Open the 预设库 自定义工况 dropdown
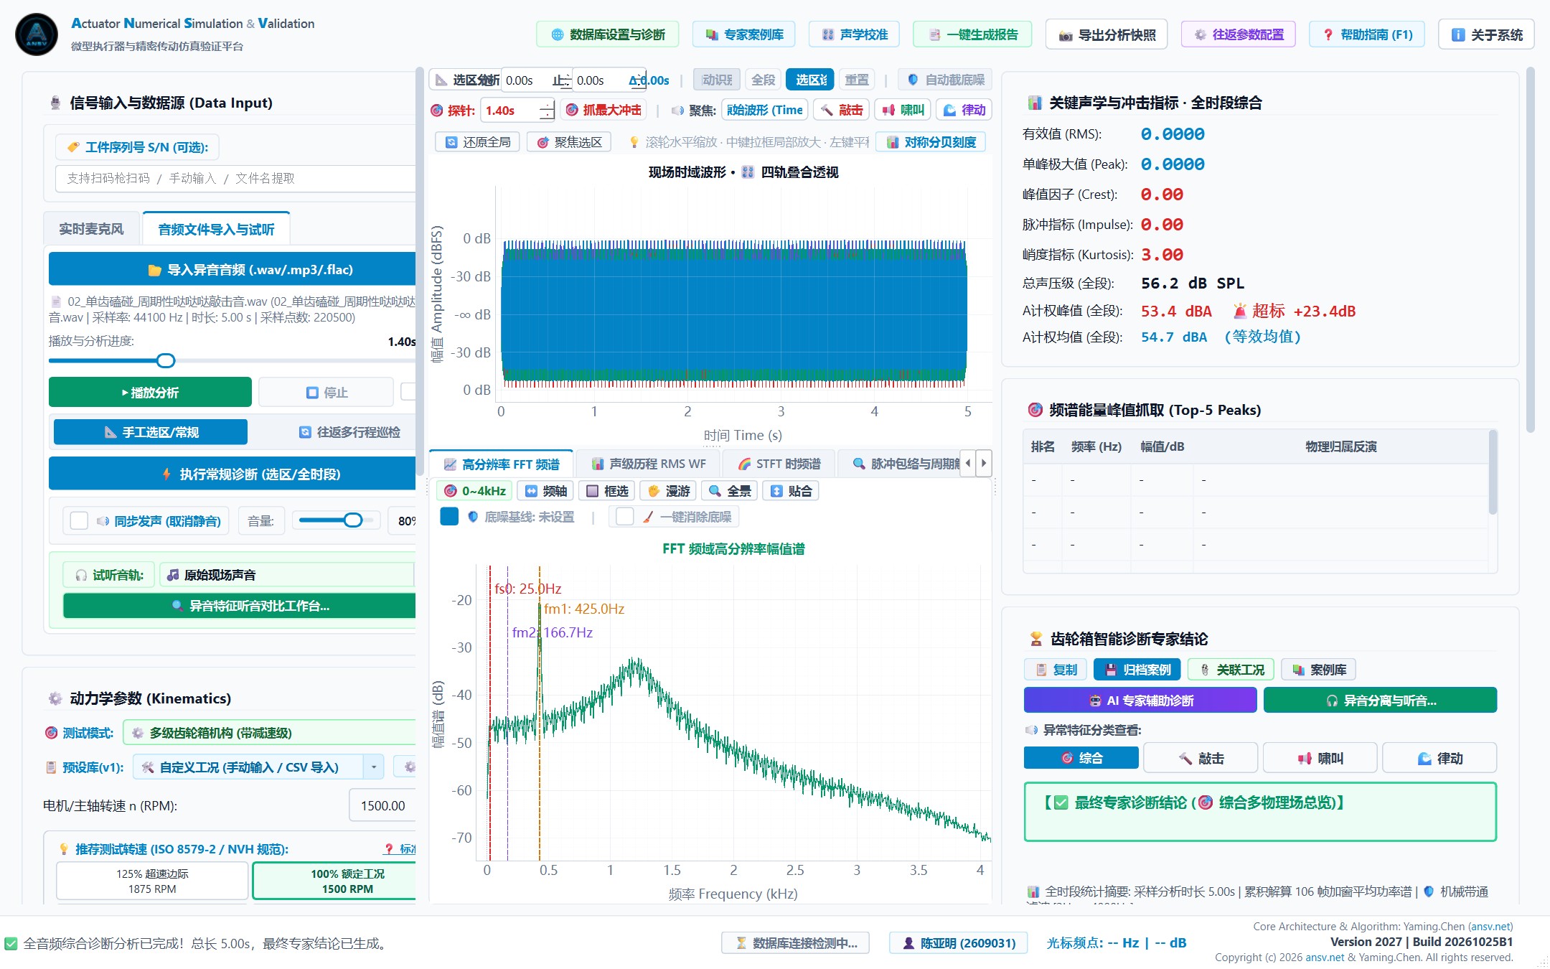Screen dimensions: 1550x969 (x=258, y=767)
